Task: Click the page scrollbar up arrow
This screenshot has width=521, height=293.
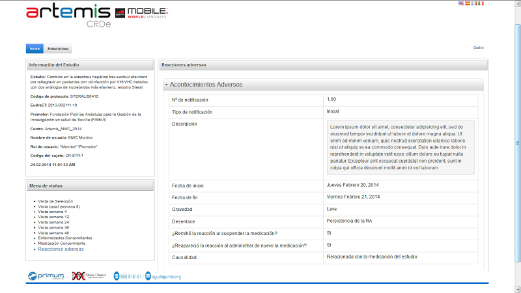Action: 518,4
